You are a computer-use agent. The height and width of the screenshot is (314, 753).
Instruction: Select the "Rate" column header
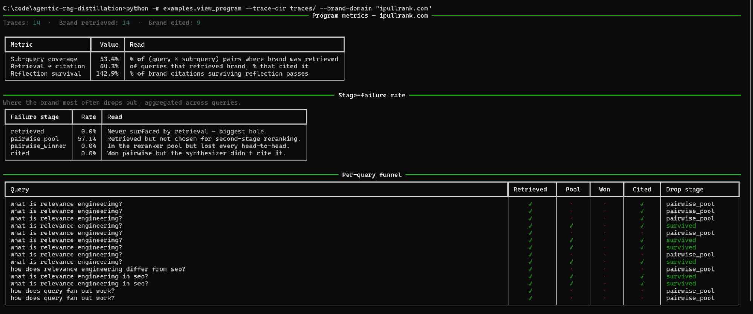coord(89,117)
